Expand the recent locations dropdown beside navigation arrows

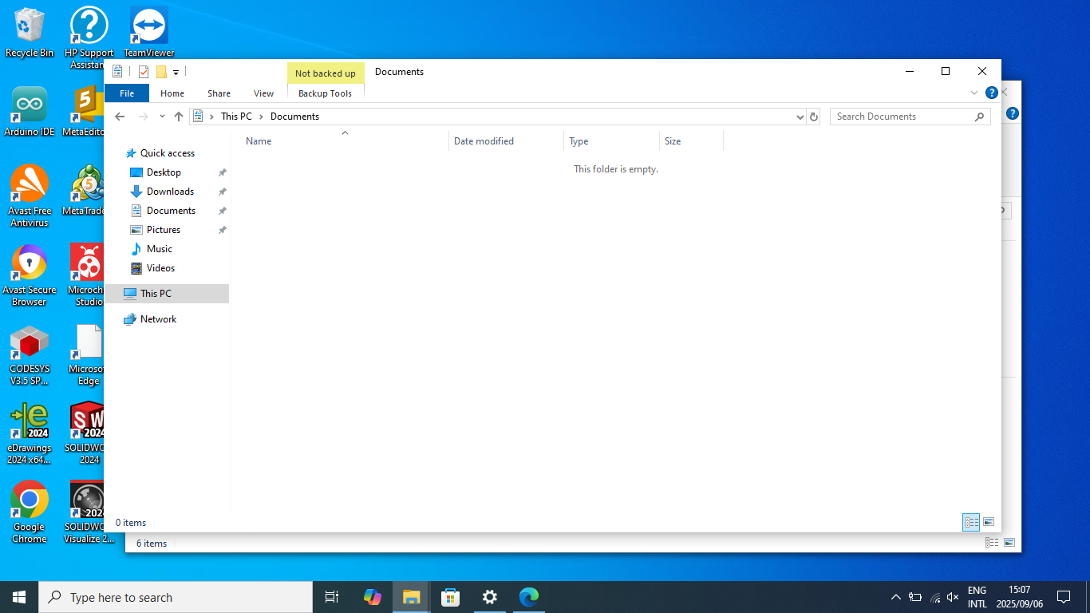[x=162, y=116]
